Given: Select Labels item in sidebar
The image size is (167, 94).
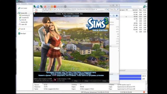Looking at the screenshot, I should pyautogui.click(x=23, y=24).
